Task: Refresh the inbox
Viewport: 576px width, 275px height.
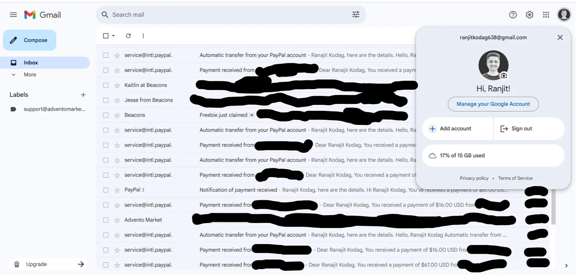Action: 128,36
